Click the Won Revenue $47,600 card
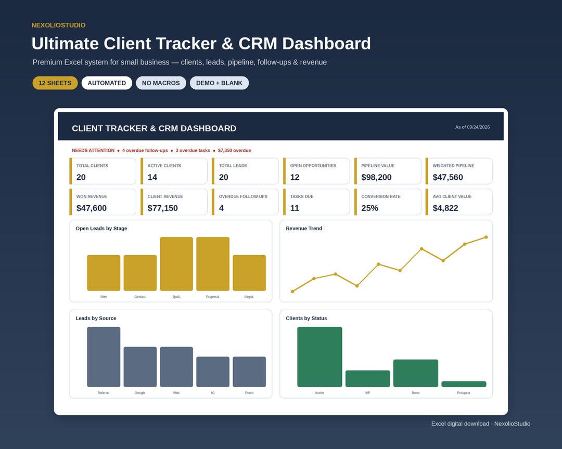 [x=103, y=202]
